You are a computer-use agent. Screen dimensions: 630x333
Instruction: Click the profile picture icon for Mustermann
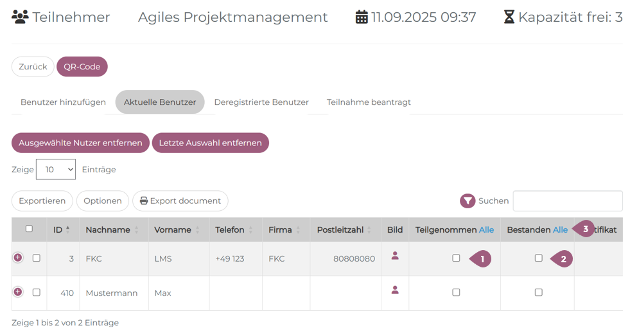pos(395,290)
